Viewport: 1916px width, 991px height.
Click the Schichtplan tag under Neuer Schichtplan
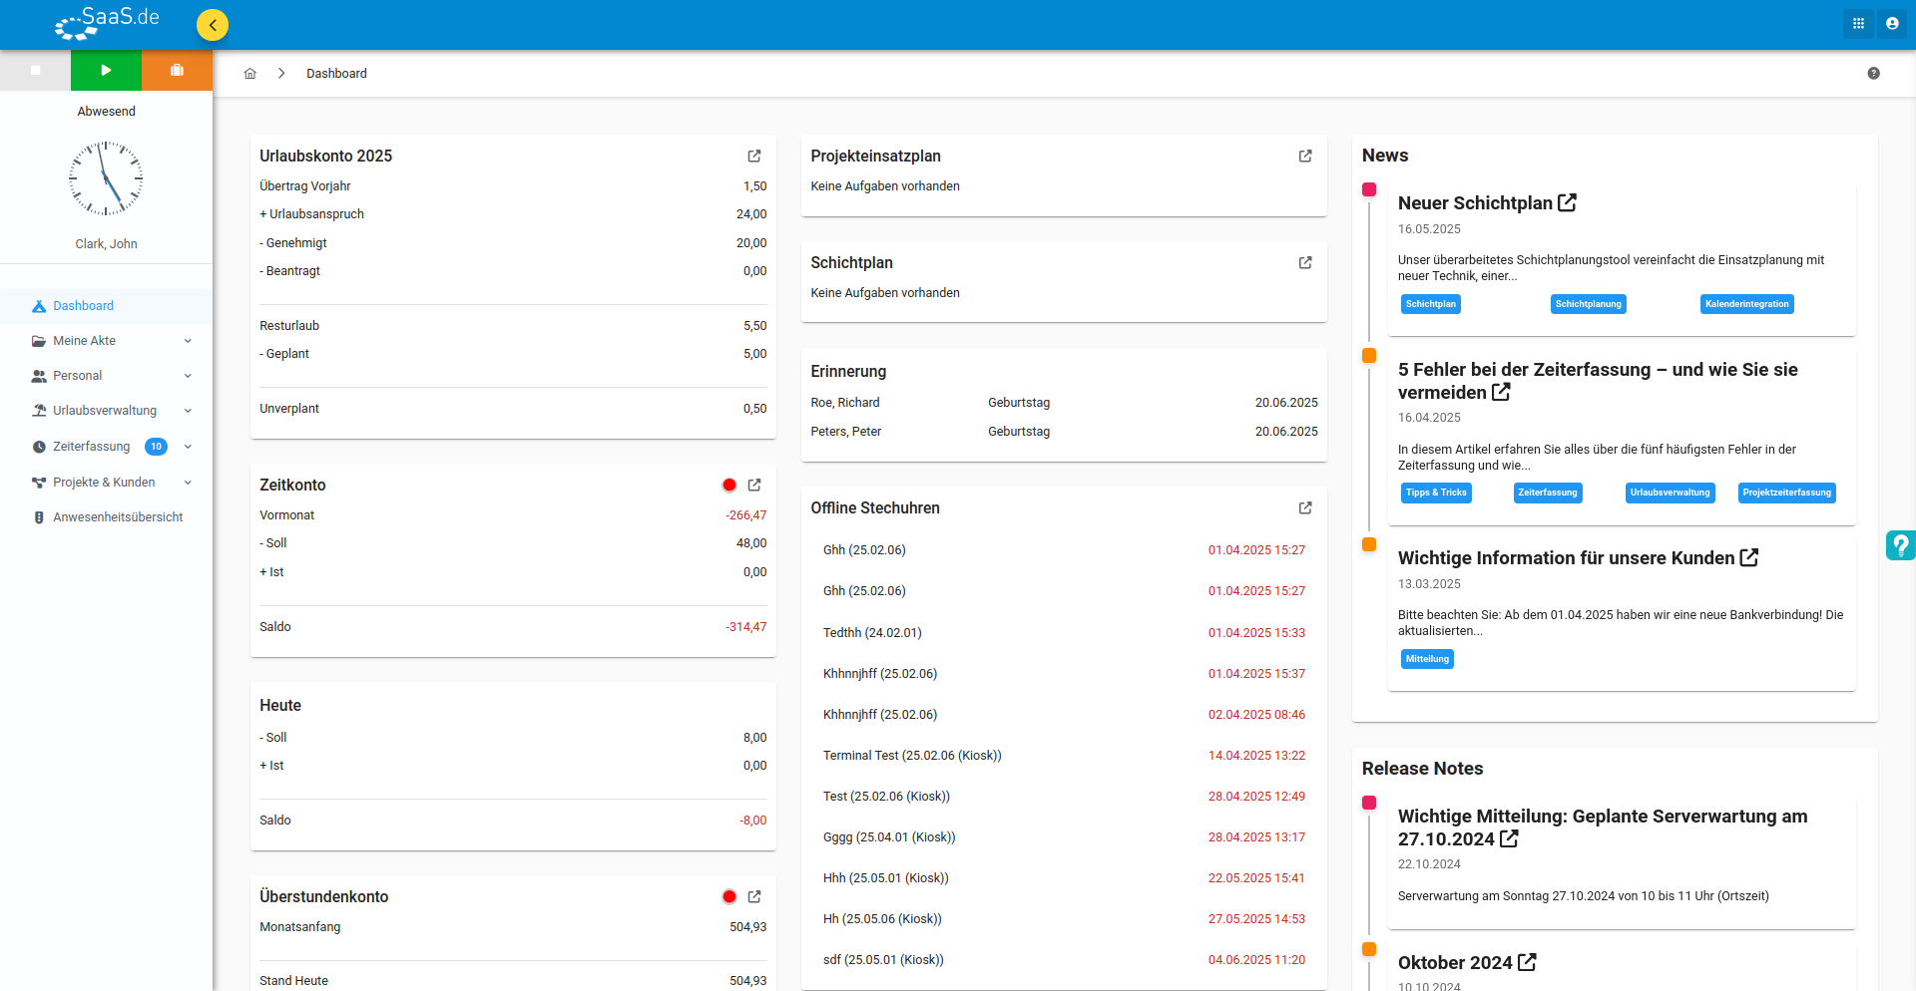[x=1431, y=304]
